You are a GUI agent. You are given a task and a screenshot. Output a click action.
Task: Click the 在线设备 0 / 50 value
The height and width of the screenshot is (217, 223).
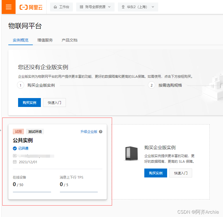tap(18, 184)
